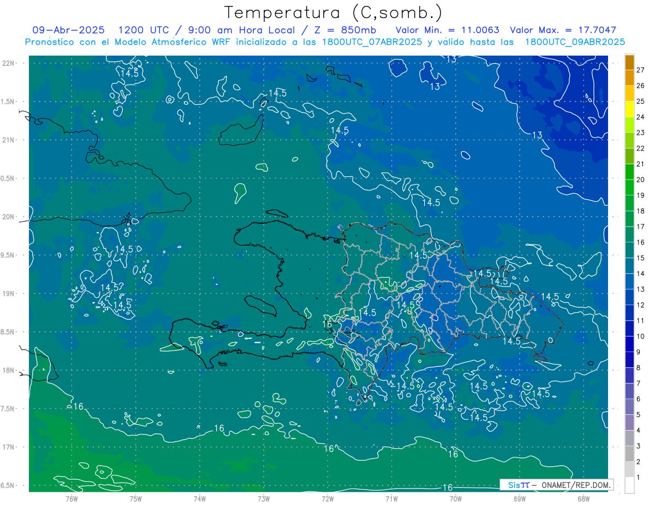This screenshot has height=506, width=655.
Task: Click the '21N' latitude axis label
Action: coord(8,140)
